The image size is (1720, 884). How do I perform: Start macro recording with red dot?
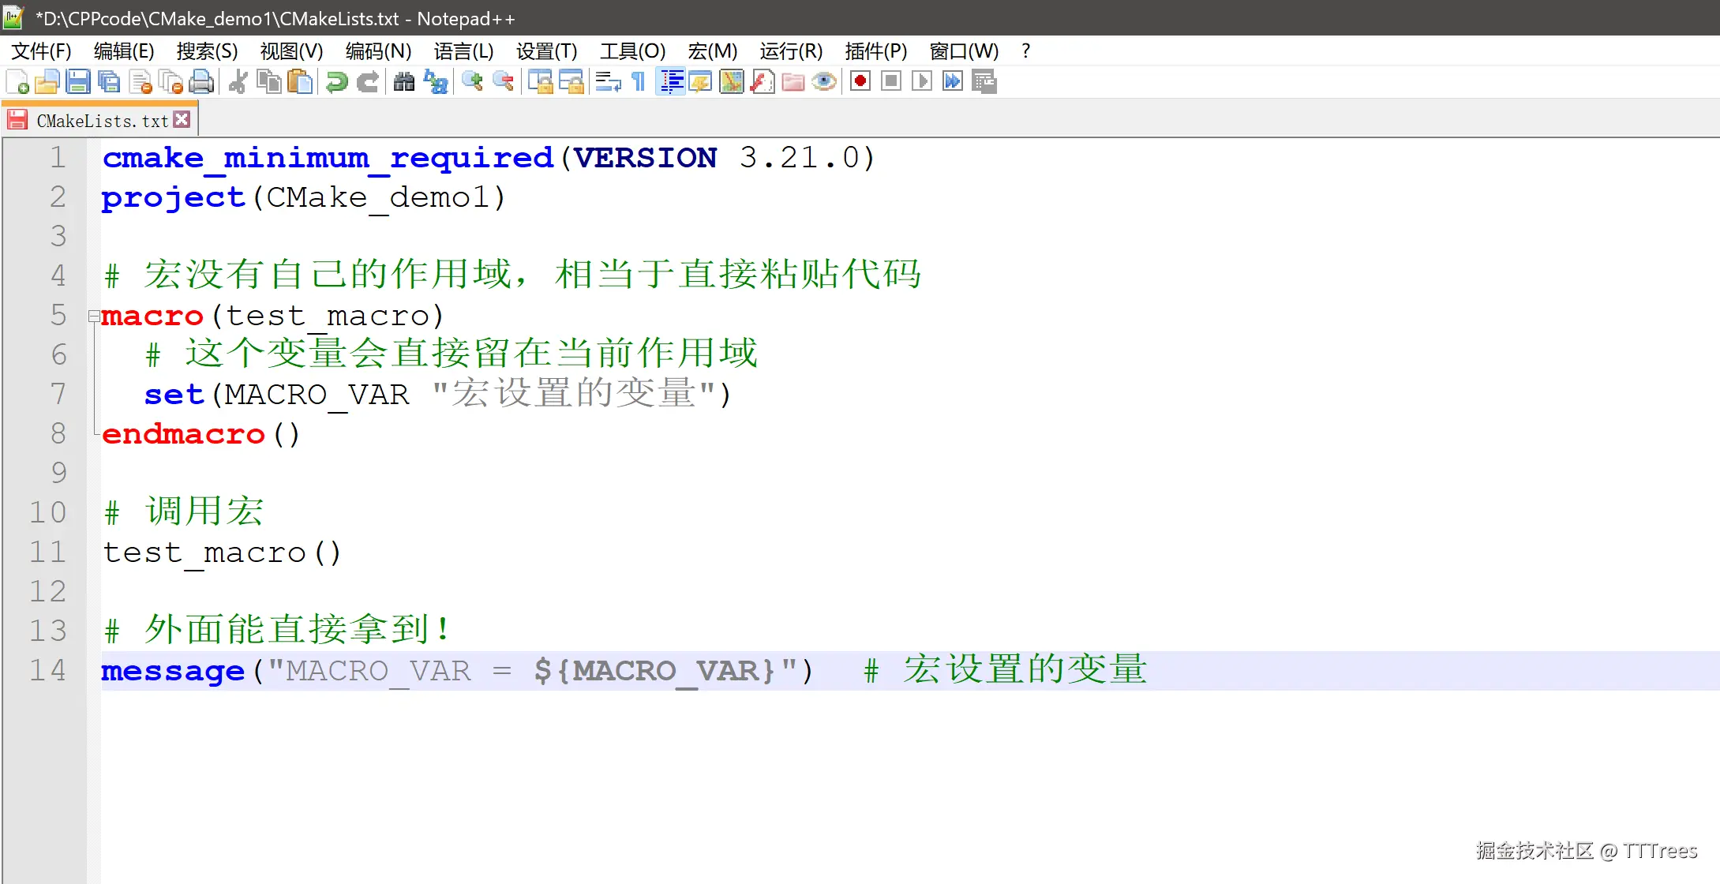pyautogui.click(x=860, y=81)
